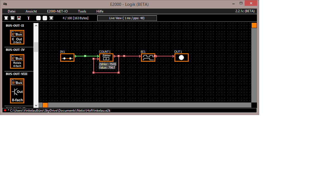Click the white square button right of T tool
Viewport: 321px width, 180px height.
point(38,18)
